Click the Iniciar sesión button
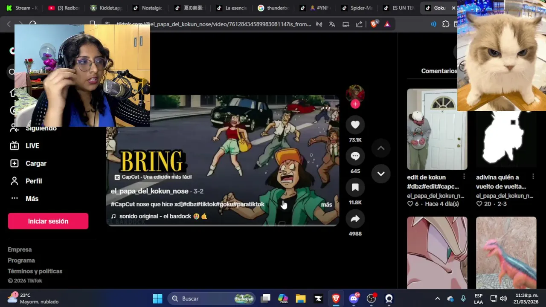 click(48, 221)
